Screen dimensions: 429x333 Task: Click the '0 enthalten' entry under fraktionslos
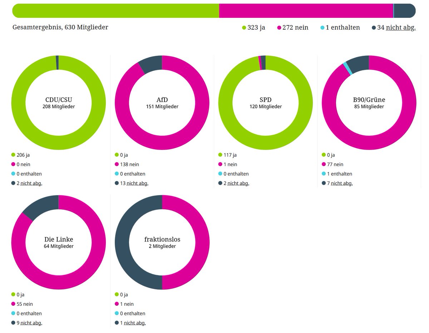pyautogui.click(x=133, y=313)
